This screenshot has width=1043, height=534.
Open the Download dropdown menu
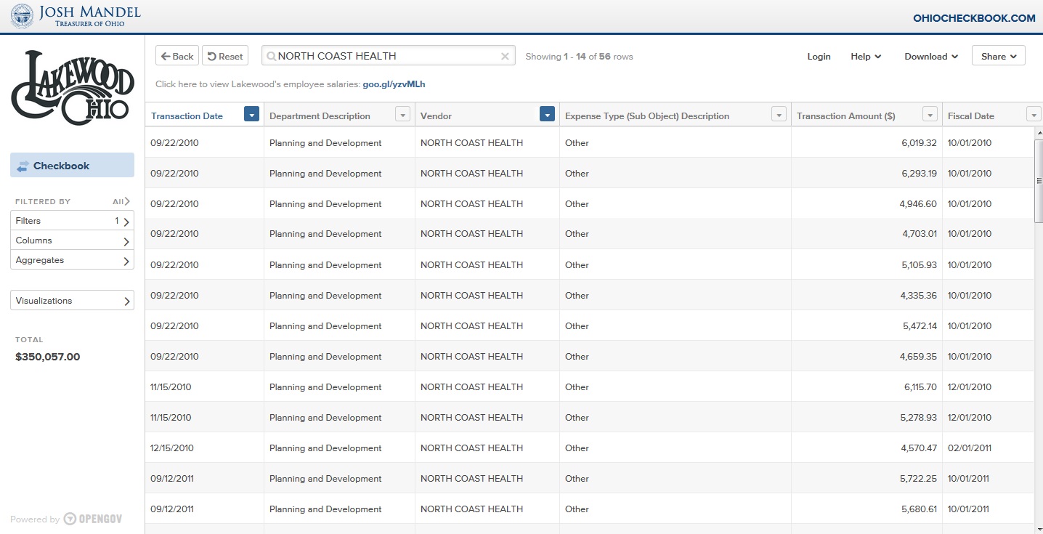[930, 57]
